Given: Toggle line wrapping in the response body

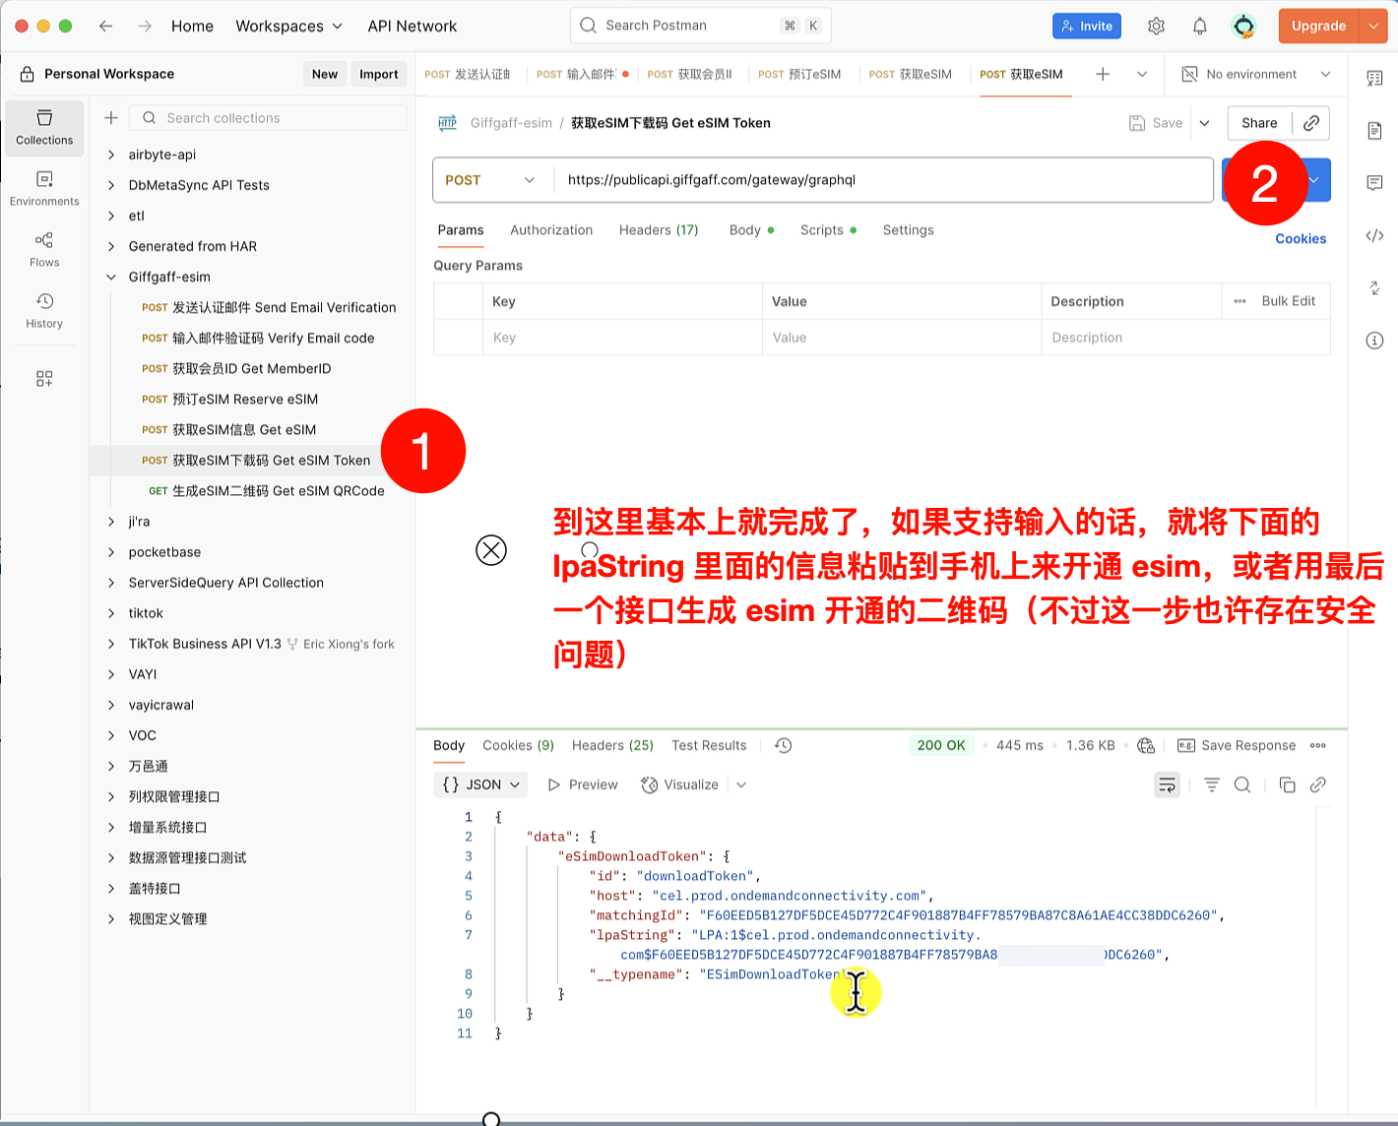Looking at the screenshot, I should pos(1167,784).
